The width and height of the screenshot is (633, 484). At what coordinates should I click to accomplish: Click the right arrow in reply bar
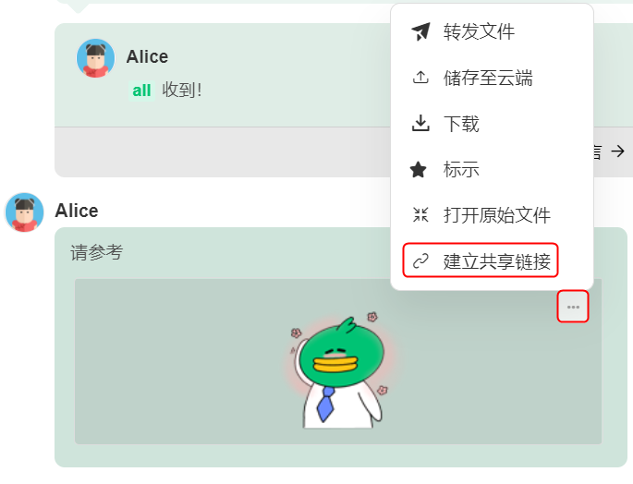pos(617,151)
